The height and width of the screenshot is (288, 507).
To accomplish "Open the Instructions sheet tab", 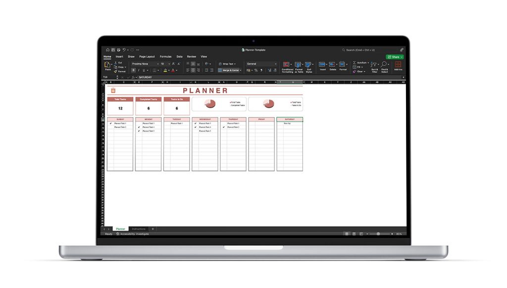I will (x=139, y=229).
